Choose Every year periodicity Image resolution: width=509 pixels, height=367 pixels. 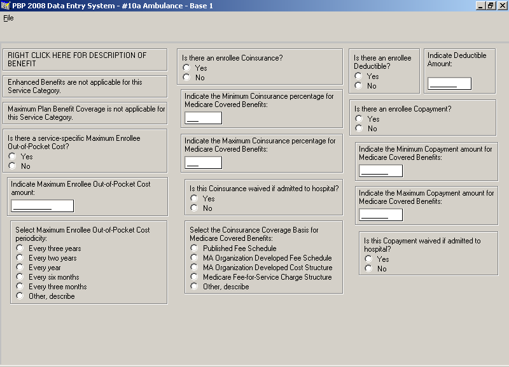tap(20, 267)
